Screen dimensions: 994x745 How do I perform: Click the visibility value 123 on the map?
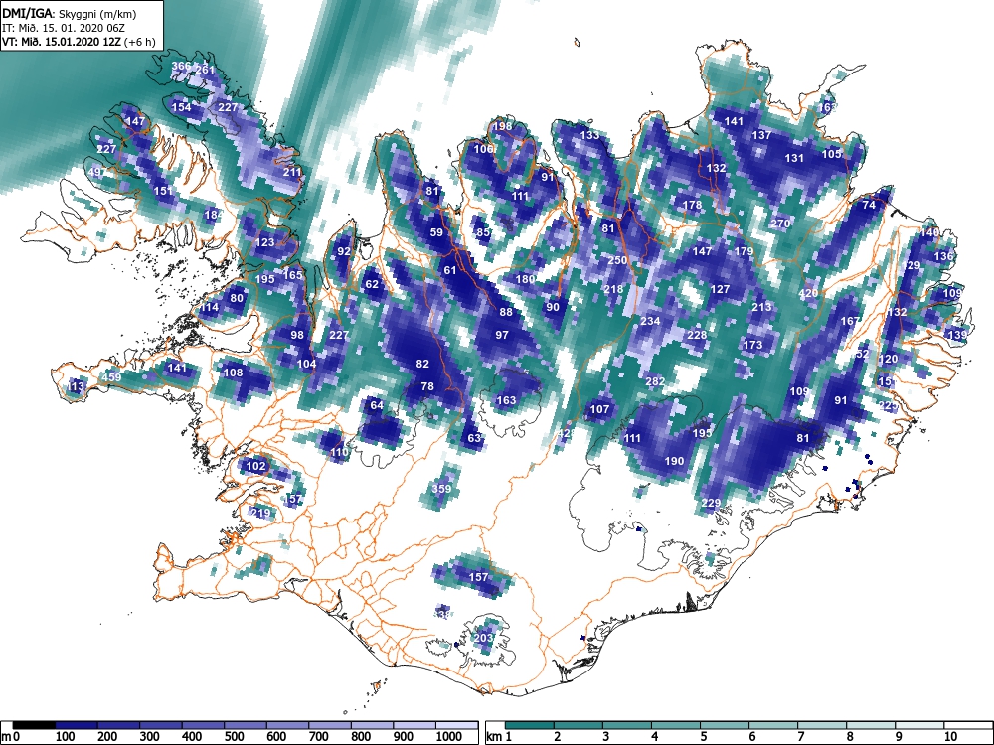pyautogui.click(x=265, y=242)
